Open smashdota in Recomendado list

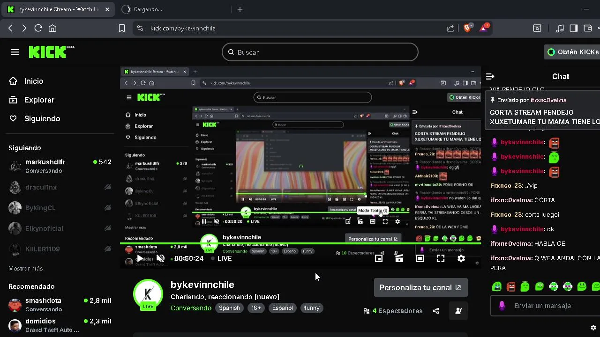tap(60, 305)
